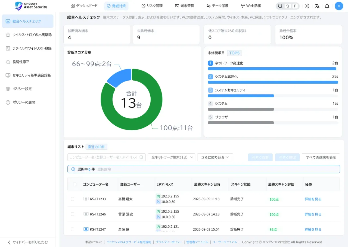This screenshot has height=247, width=348.
Task: Switch to データ保護 tab
Action: pos(217,6)
